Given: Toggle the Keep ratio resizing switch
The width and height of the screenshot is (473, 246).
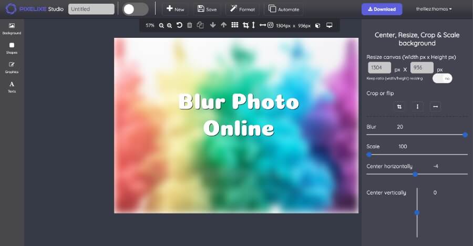Looking at the screenshot, I should click(x=442, y=78).
